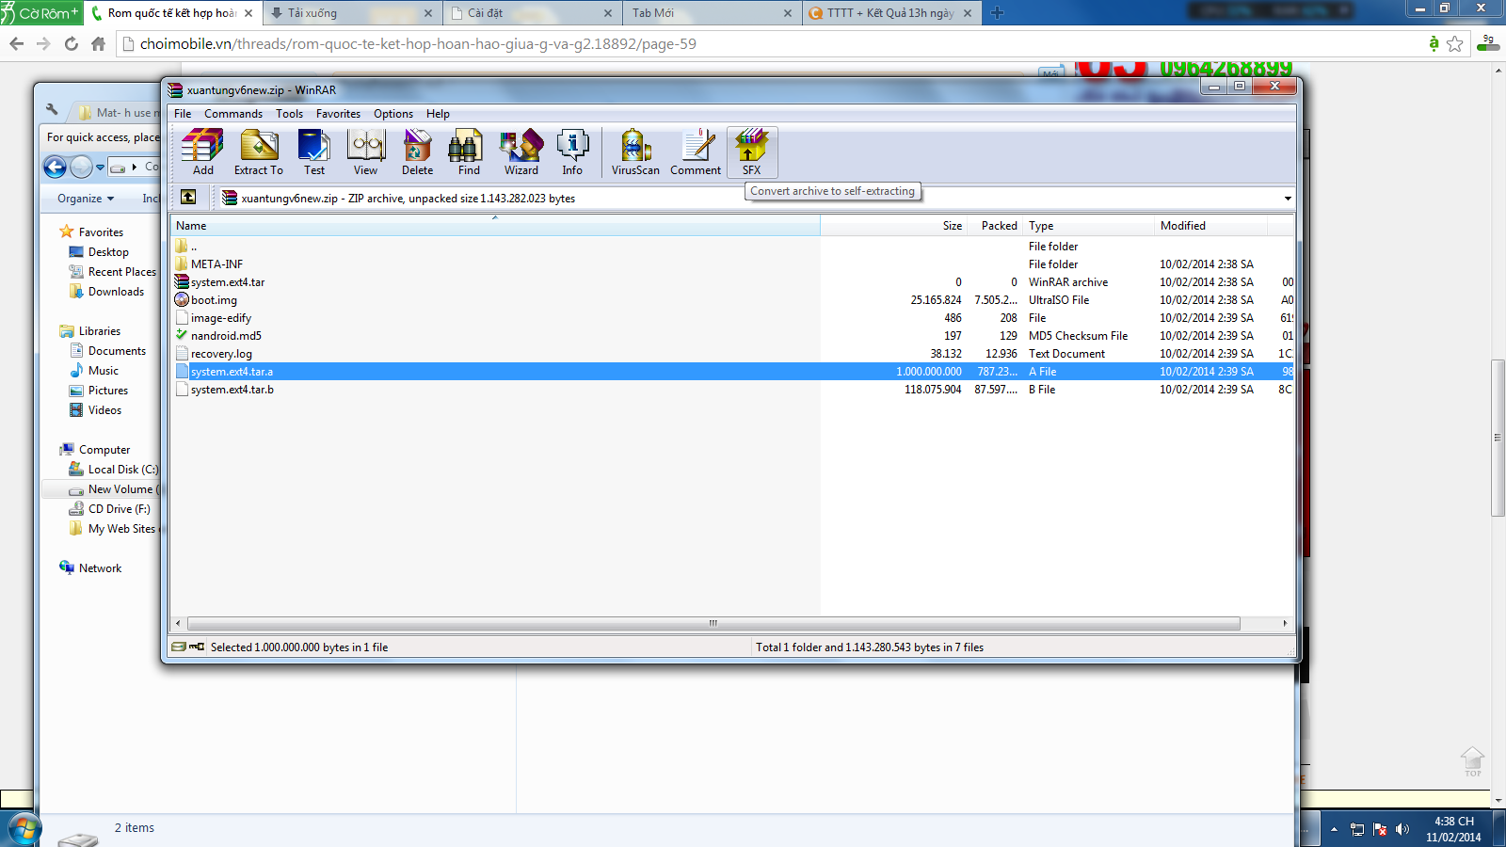Screen dimensions: 1506x847
Task: Click the Add toolbar icon in WinRAR
Action: pyautogui.click(x=203, y=152)
